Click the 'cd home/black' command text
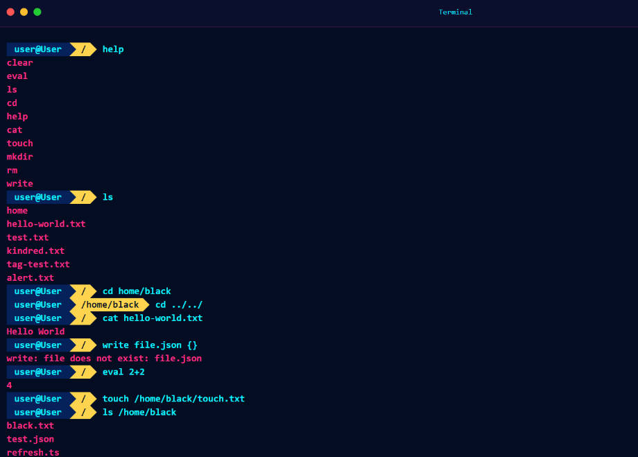 click(137, 291)
